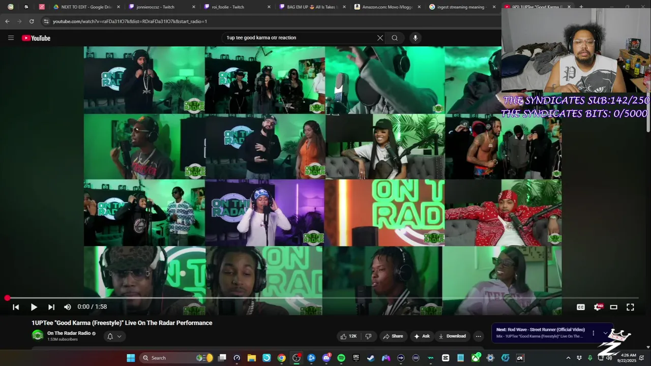The height and width of the screenshot is (366, 651).
Task: Open Steam from the taskbar
Action: (371, 358)
